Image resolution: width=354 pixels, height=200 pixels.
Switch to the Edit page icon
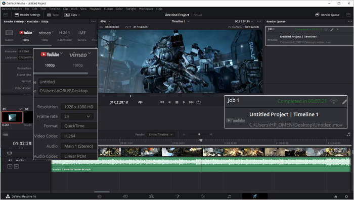(x=151, y=196)
